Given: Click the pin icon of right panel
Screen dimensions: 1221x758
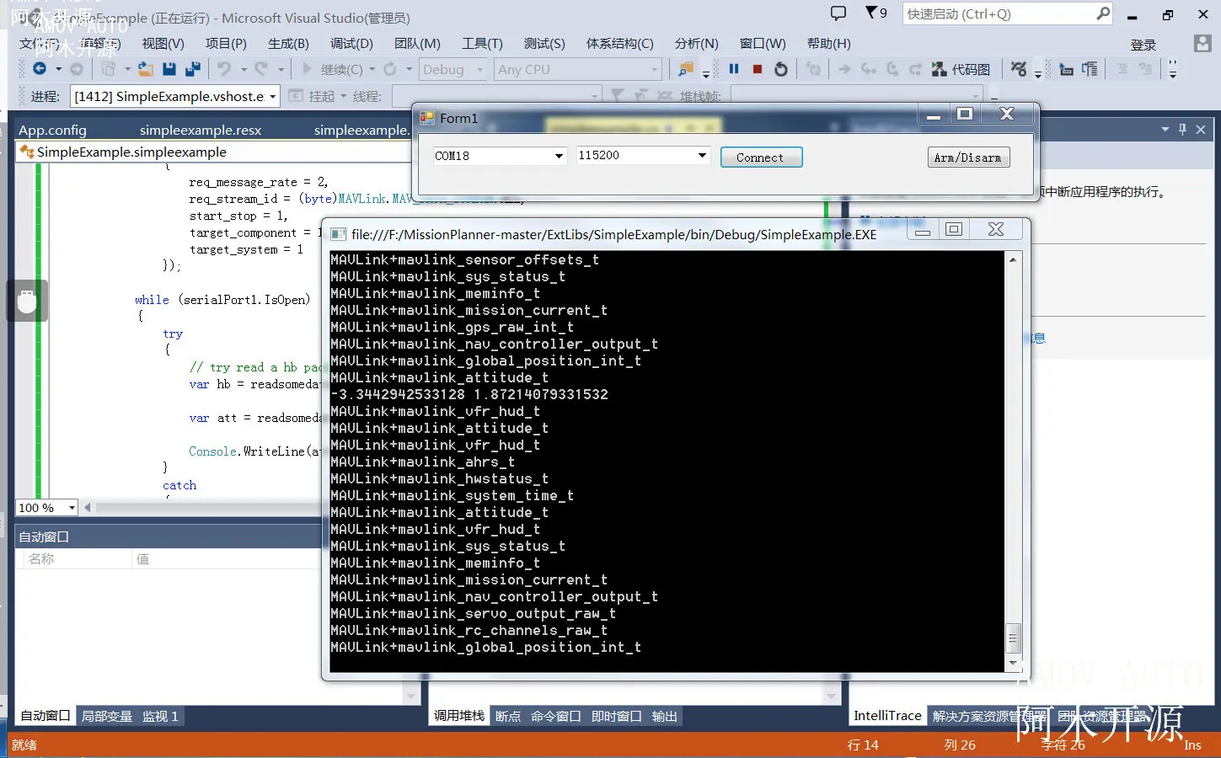Looking at the screenshot, I should click(1182, 129).
